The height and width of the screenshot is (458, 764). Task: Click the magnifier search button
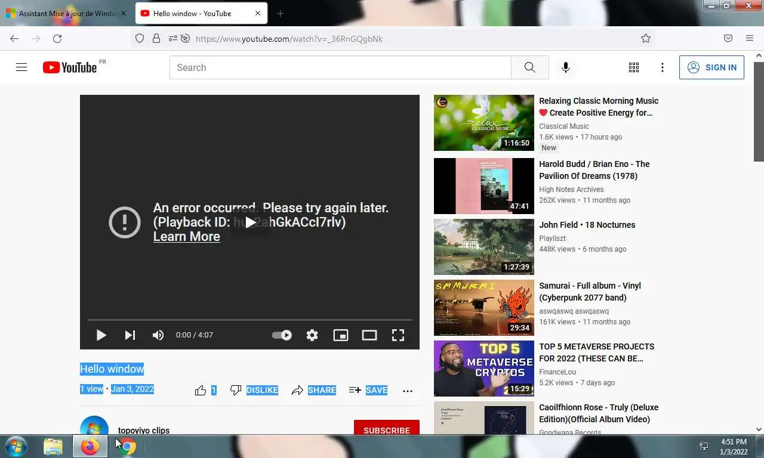pyautogui.click(x=529, y=67)
